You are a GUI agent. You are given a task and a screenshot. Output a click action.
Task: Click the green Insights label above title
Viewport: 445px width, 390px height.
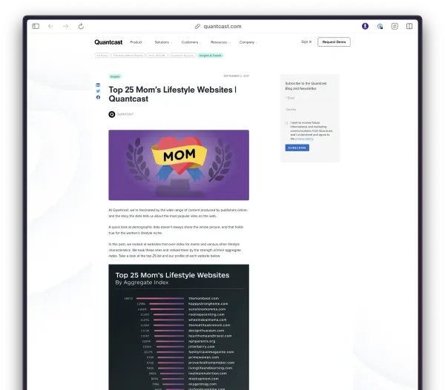115,76
